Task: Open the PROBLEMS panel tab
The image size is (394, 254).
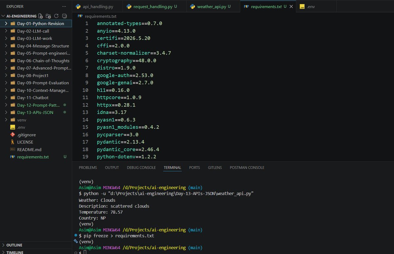Action: click(88, 168)
